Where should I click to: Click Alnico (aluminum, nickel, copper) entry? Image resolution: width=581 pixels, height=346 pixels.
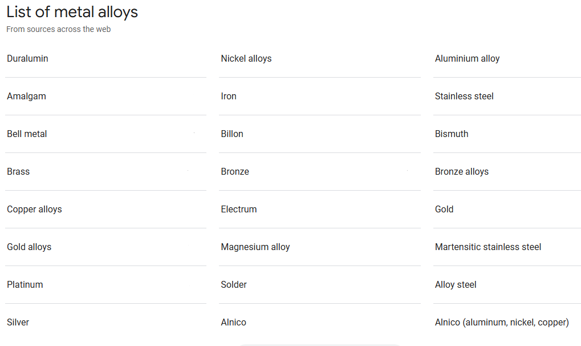click(x=502, y=322)
